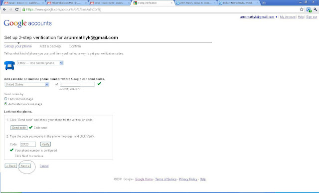Select SMS text message option
This screenshot has width=319, height=193.
pos(5,99)
